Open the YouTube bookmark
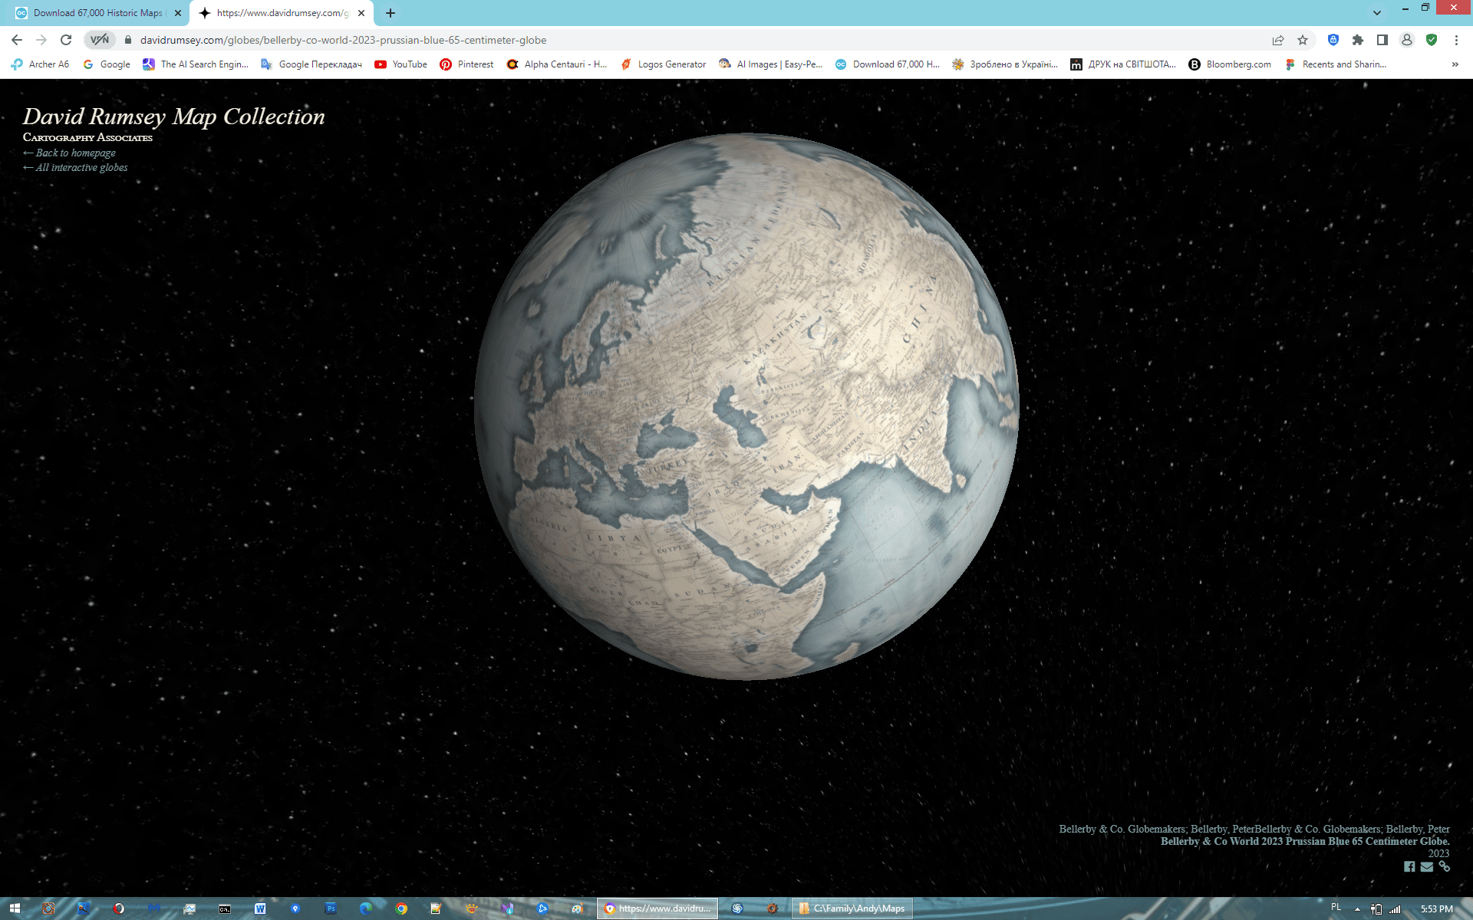The height and width of the screenshot is (920, 1473). 401,64
